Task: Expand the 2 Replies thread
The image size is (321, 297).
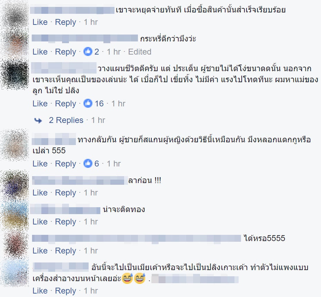Action: [x=66, y=120]
